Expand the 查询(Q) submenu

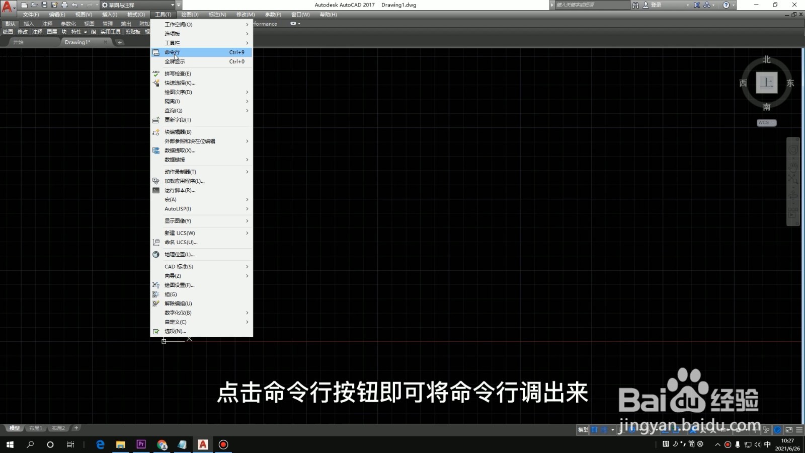click(x=202, y=111)
